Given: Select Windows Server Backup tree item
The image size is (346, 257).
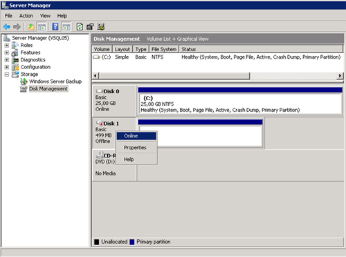Looking at the screenshot, I should click(x=55, y=82).
